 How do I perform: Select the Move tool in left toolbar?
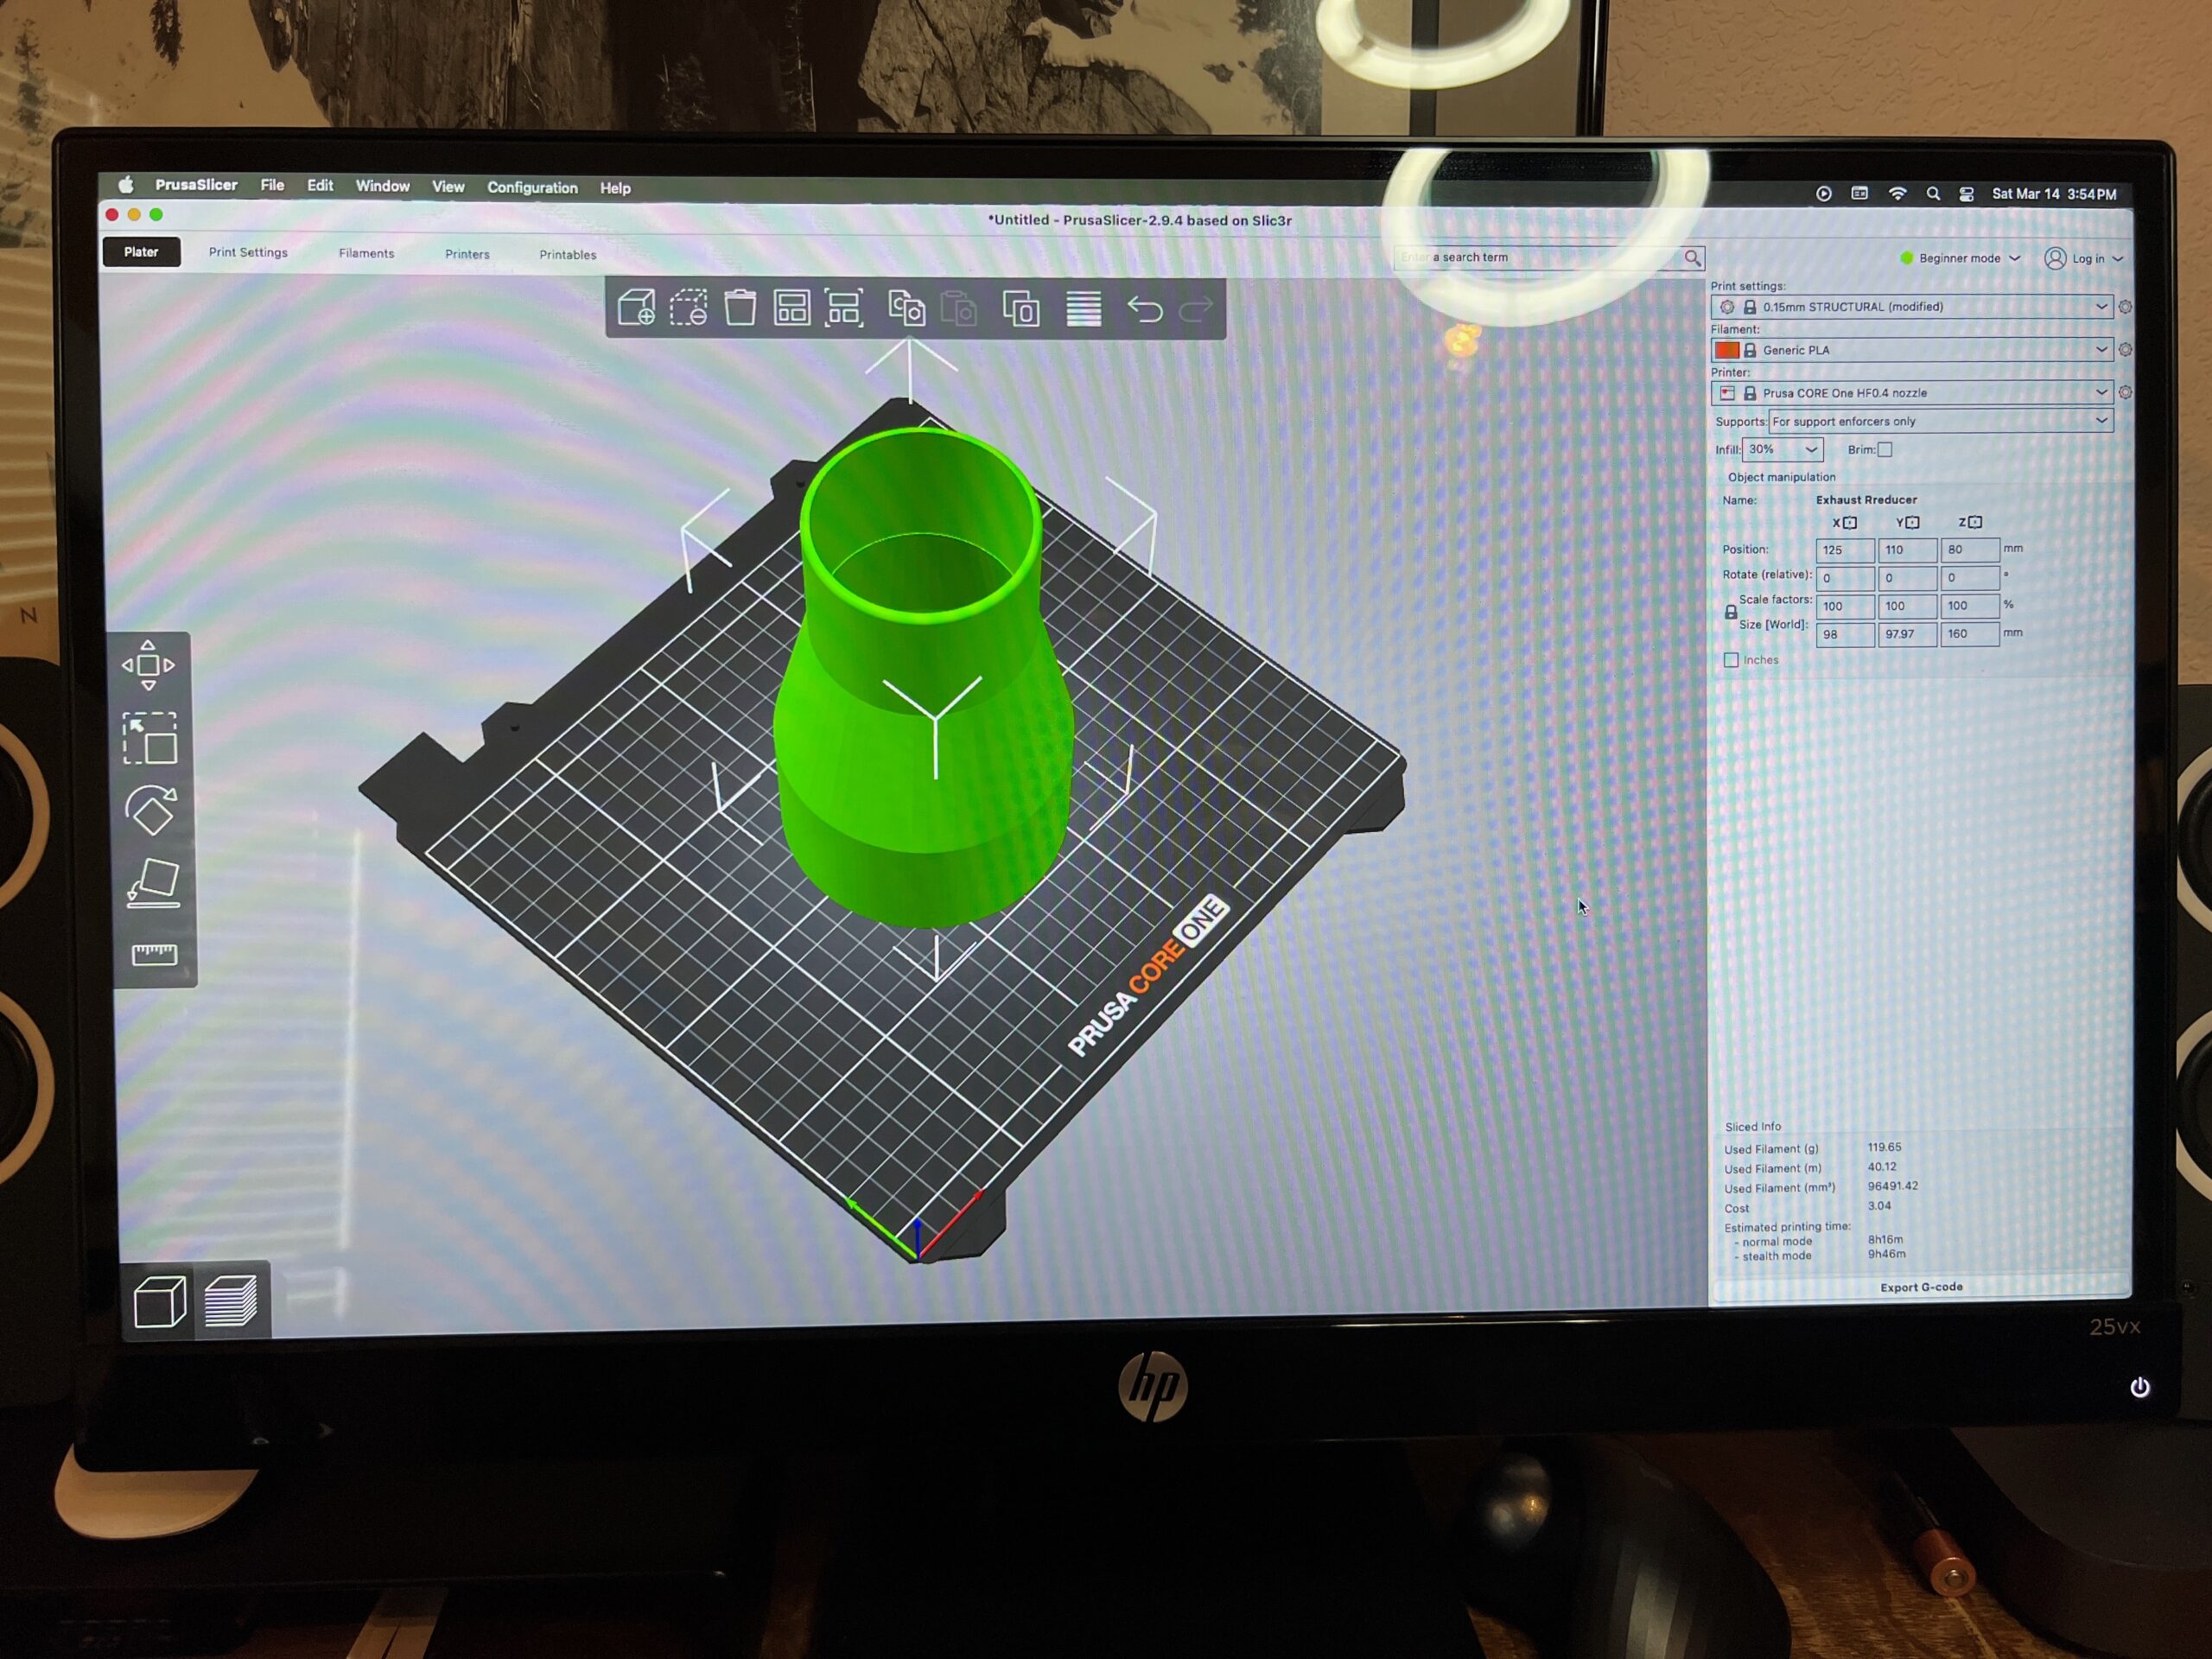[148, 665]
